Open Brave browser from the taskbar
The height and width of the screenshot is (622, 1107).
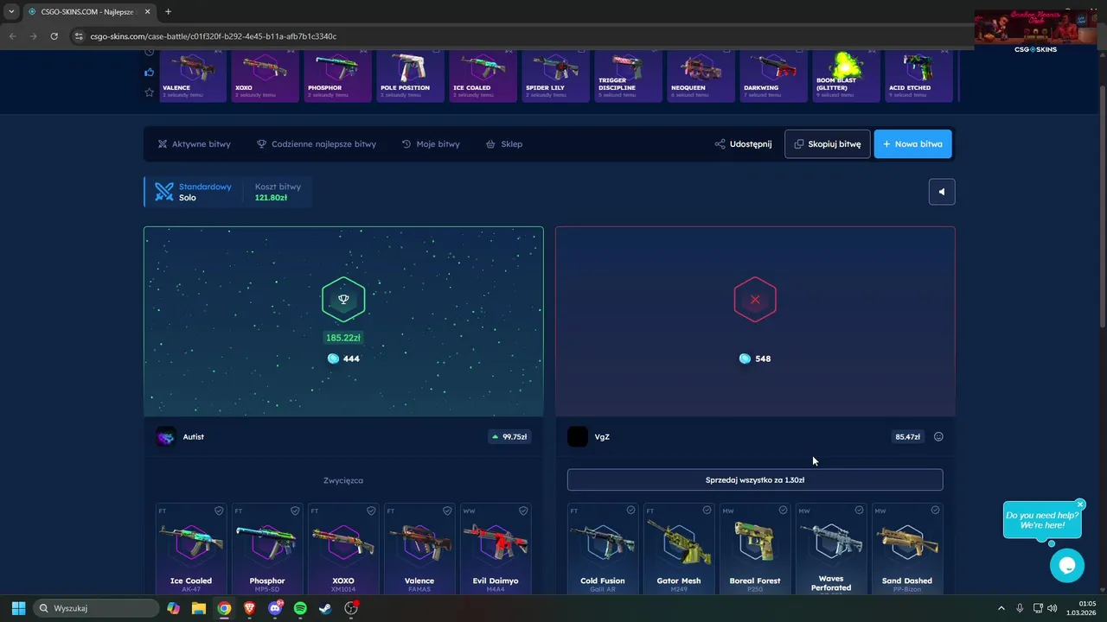coord(250,608)
